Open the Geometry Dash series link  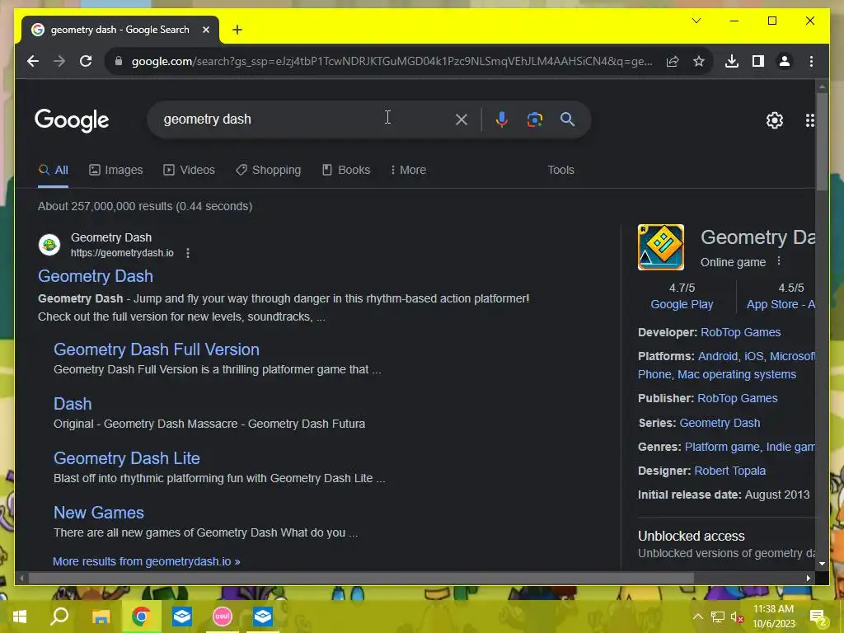(x=720, y=423)
